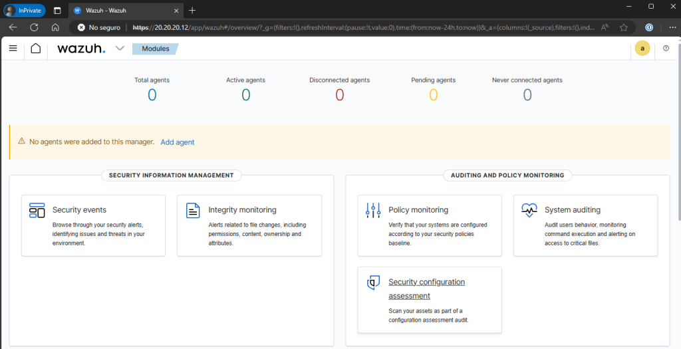Click the Security configuration assessment shield icon
681x349 pixels.
click(x=373, y=283)
